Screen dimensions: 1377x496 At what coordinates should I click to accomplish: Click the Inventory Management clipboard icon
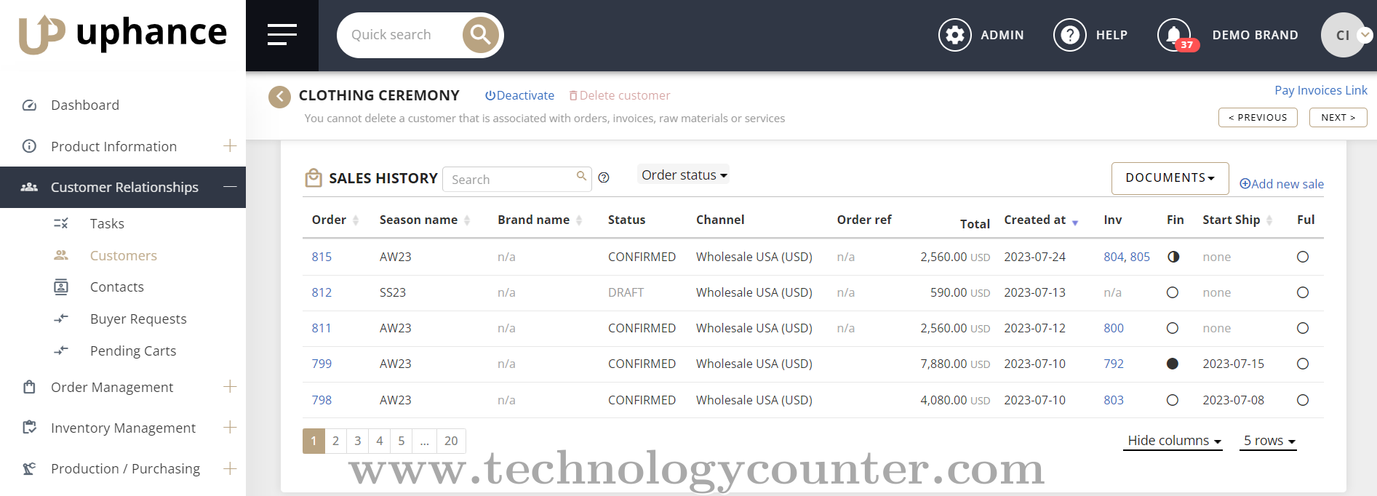click(29, 428)
